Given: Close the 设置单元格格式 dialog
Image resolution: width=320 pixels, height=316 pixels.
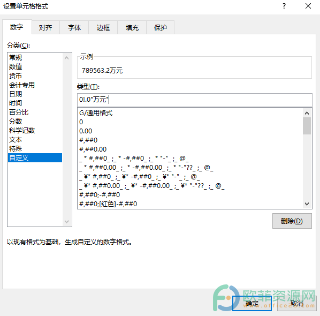Looking at the screenshot, I should [308, 6].
